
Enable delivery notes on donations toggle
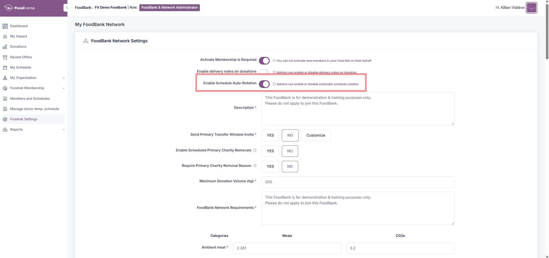(264, 72)
